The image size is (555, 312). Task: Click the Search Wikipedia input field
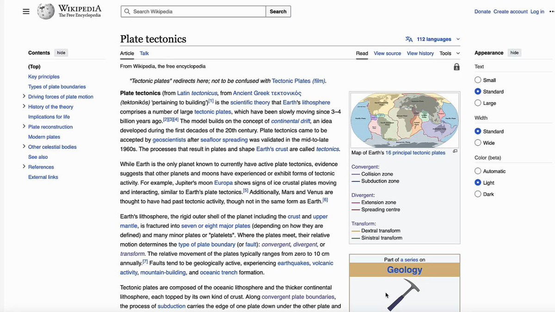[x=193, y=12]
